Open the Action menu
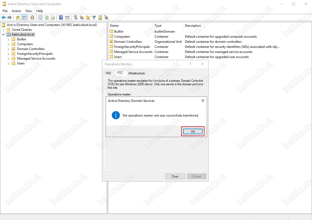Viewport: 312px width, 220px height. [16, 11]
